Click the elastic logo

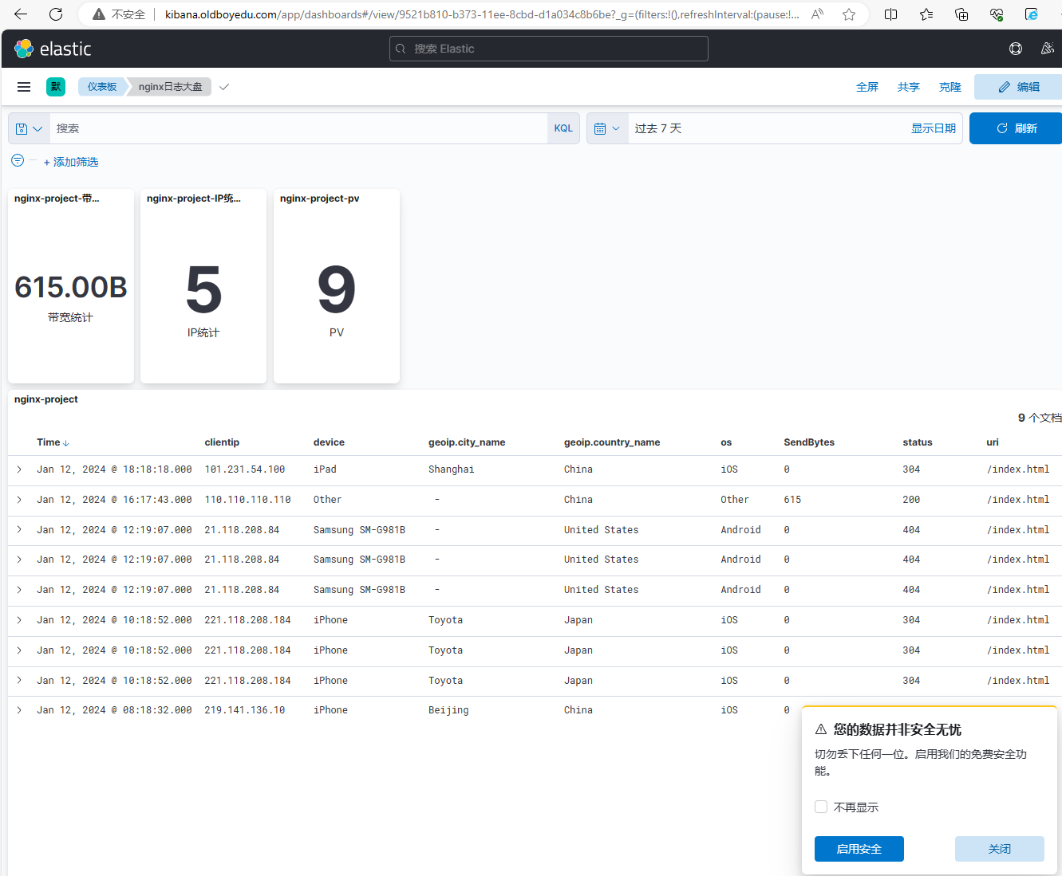coord(53,49)
